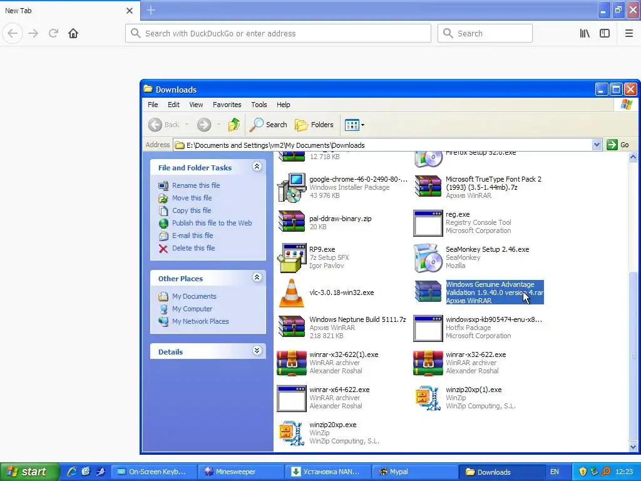The image size is (641, 481).
Task: Click Move this file link
Action: 192,198
